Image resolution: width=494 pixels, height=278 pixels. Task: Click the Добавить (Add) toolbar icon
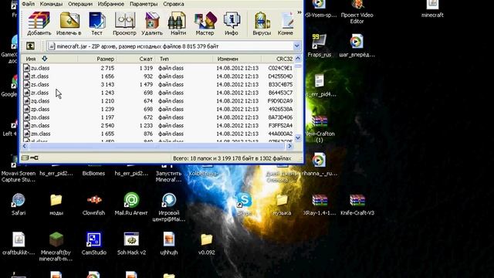click(x=39, y=24)
